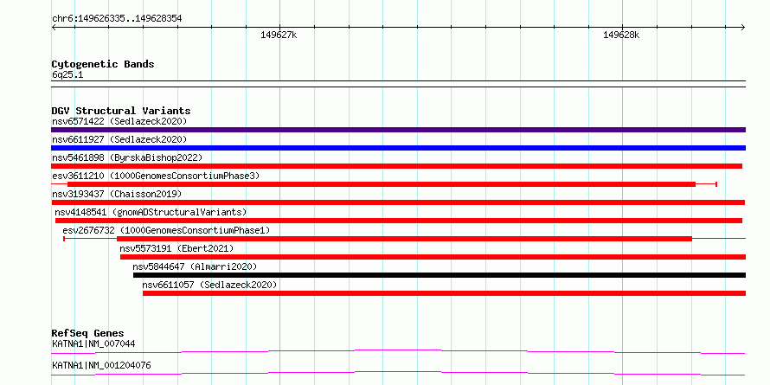This screenshot has height=385, width=770.
Task: Open variant label esv2676732 (1000GenomesConsortiumPhase1)
Action: (x=166, y=230)
